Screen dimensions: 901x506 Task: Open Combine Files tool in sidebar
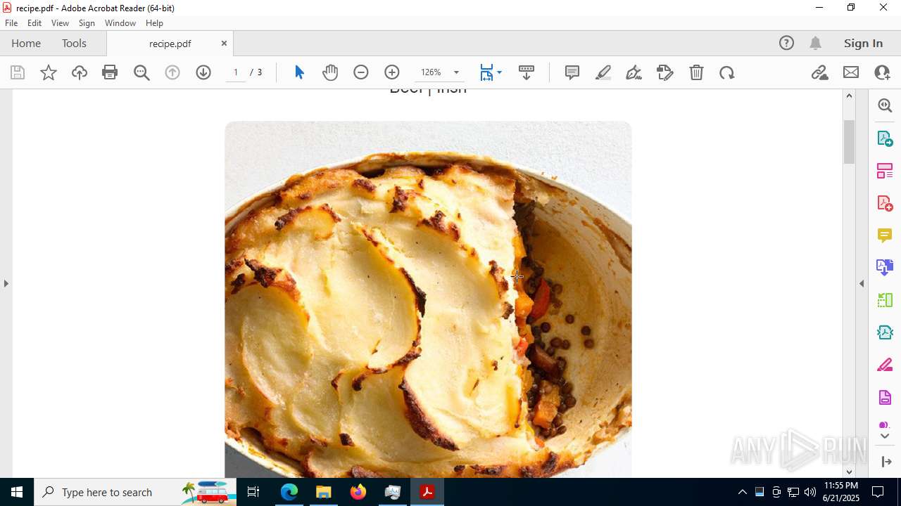(x=885, y=267)
